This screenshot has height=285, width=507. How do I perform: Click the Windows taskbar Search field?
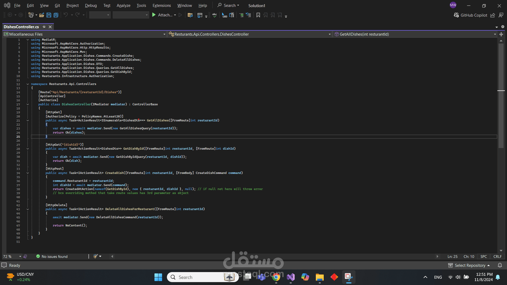coord(203,277)
